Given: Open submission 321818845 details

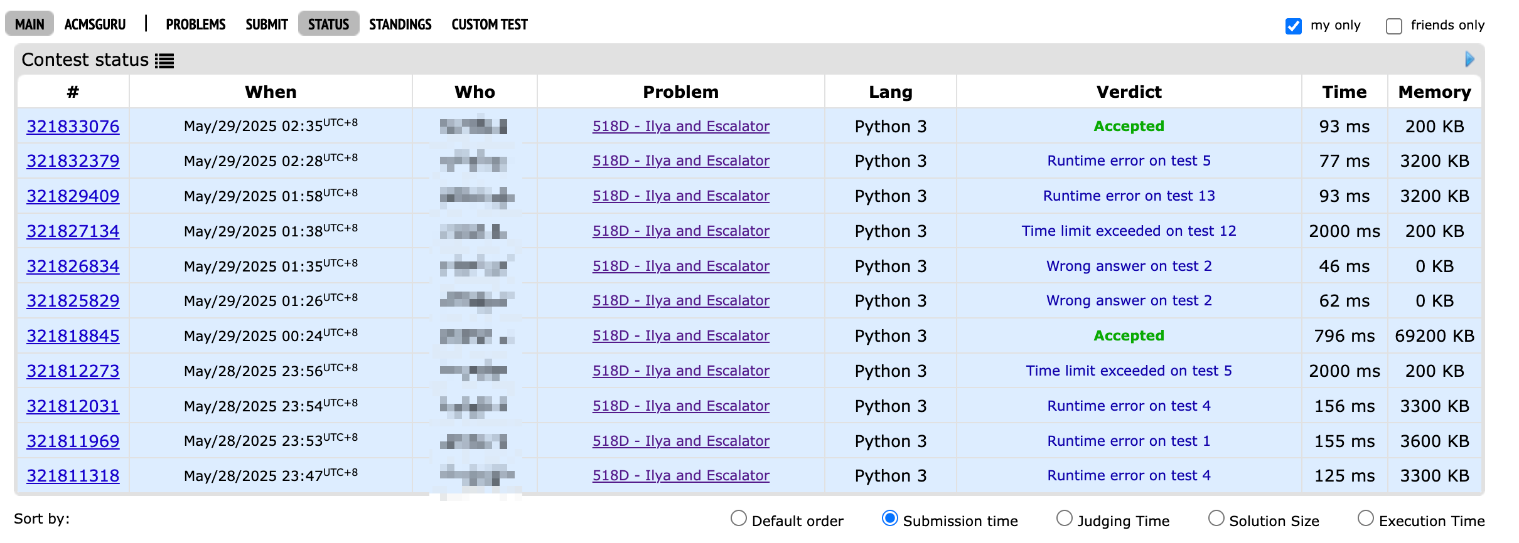Looking at the screenshot, I should coord(73,336).
